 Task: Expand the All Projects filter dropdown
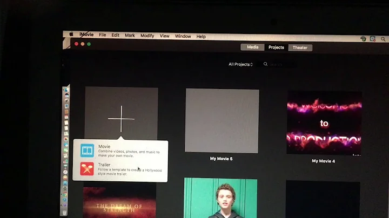(240, 64)
